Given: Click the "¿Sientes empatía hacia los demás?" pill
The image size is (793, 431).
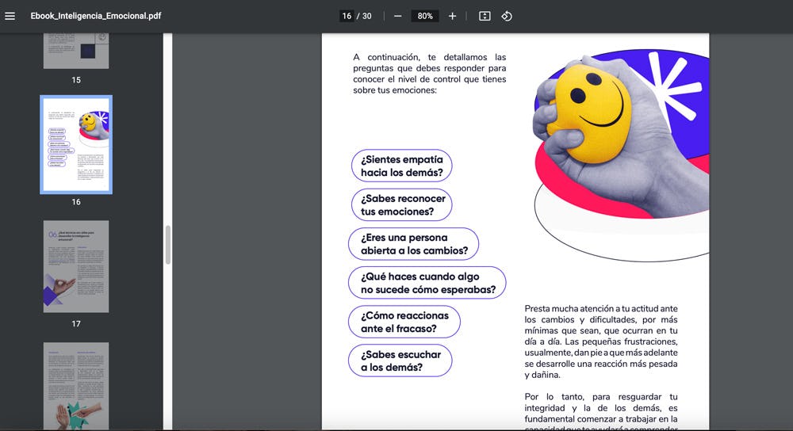Looking at the screenshot, I should (x=401, y=166).
